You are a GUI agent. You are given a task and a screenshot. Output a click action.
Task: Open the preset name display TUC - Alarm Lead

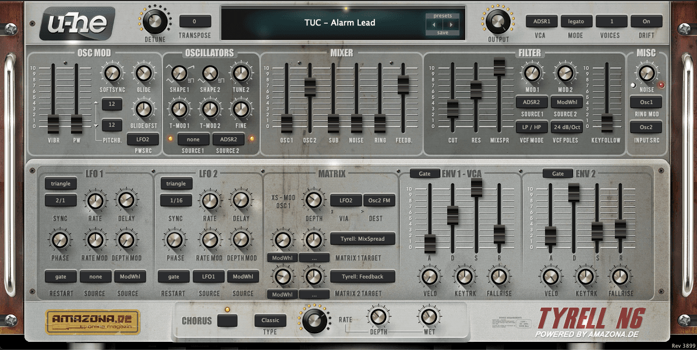click(340, 23)
